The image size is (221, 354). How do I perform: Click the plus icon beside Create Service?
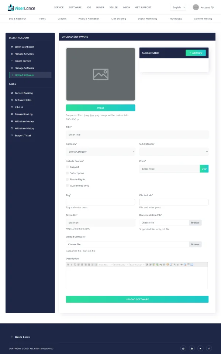click(12, 61)
